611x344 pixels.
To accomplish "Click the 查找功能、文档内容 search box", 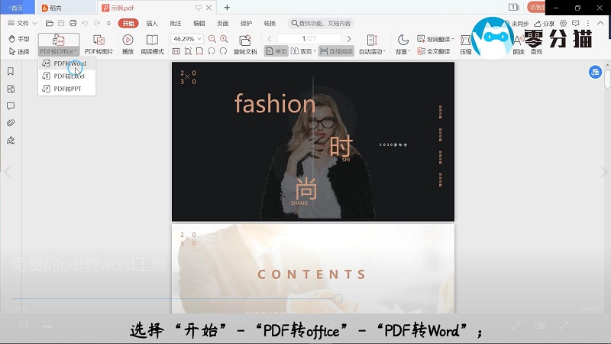I will [321, 24].
